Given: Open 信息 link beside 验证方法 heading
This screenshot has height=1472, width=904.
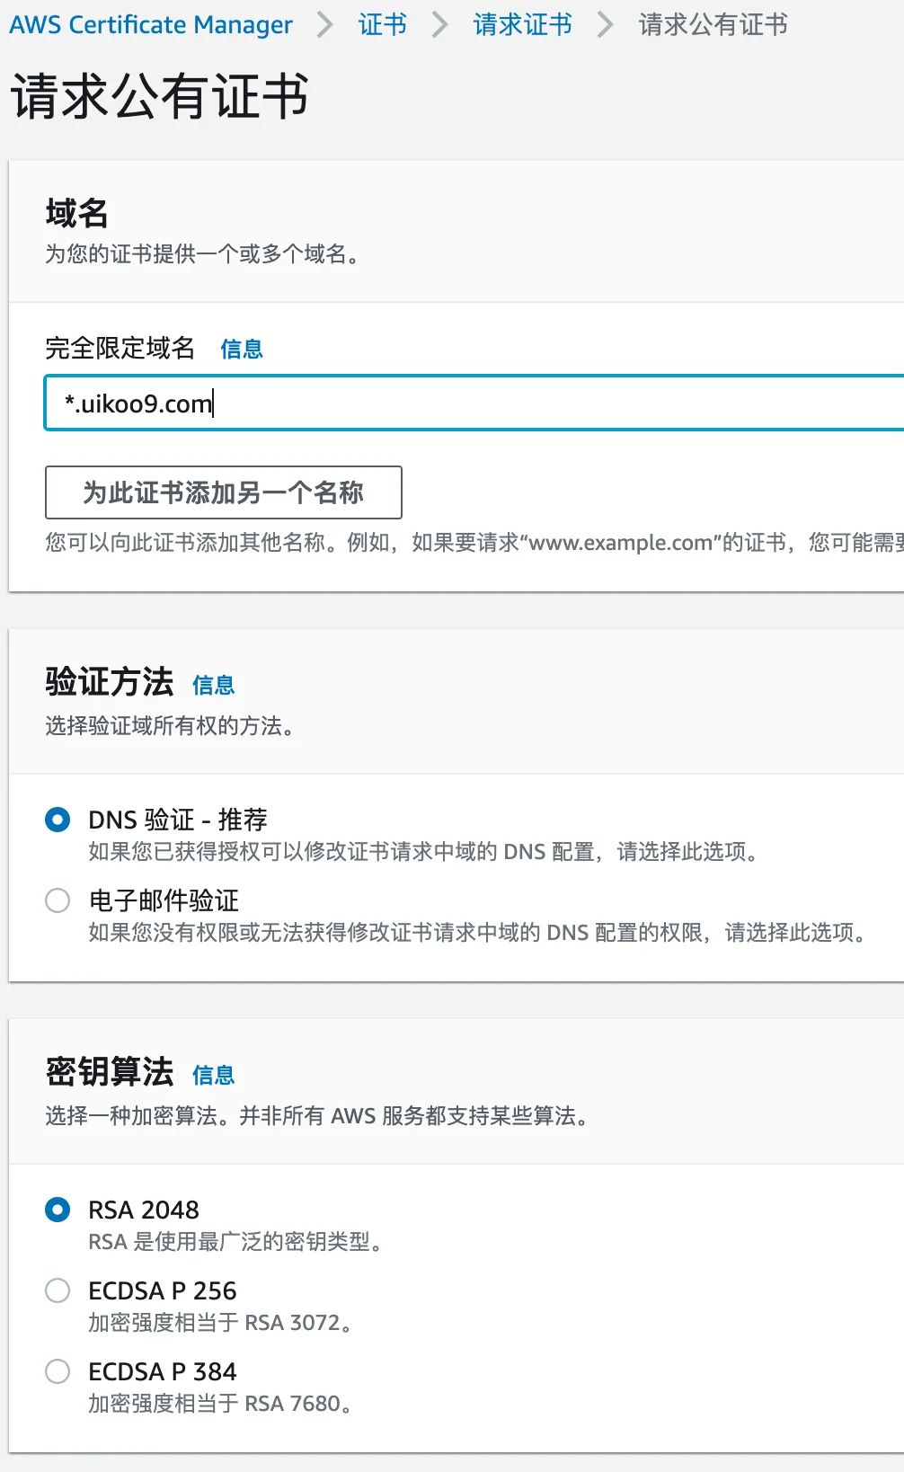Looking at the screenshot, I should click(213, 685).
